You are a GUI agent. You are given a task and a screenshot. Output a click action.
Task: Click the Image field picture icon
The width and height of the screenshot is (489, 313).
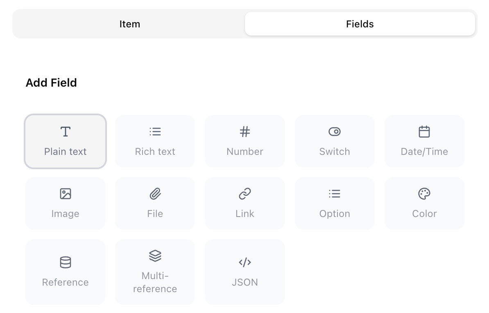(x=65, y=194)
